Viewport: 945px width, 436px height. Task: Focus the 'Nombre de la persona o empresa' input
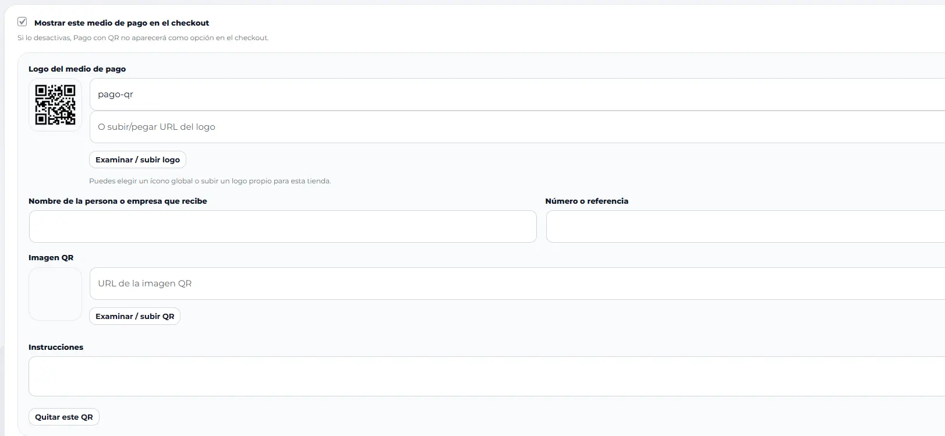[x=282, y=226]
